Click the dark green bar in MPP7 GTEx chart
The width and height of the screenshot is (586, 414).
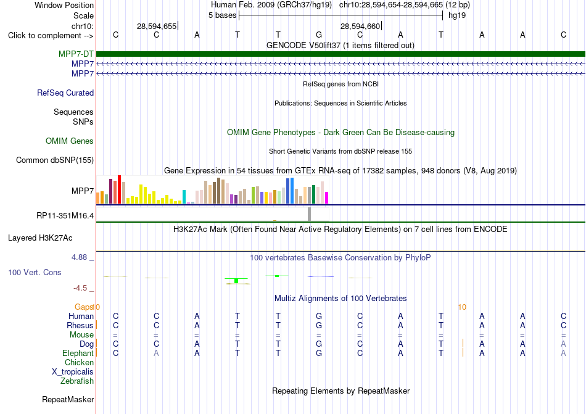(x=313, y=194)
